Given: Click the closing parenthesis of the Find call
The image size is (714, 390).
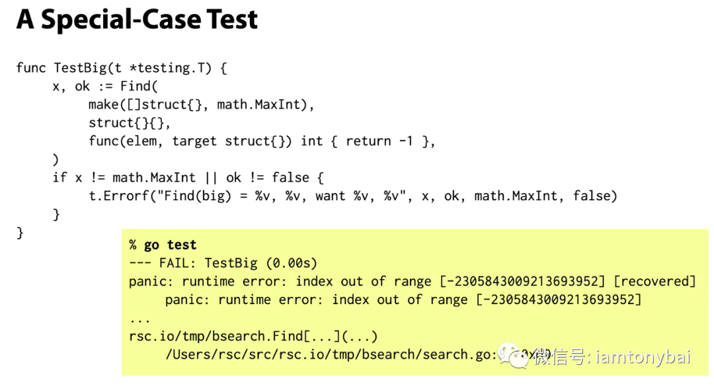Looking at the screenshot, I should tap(56, 159).
